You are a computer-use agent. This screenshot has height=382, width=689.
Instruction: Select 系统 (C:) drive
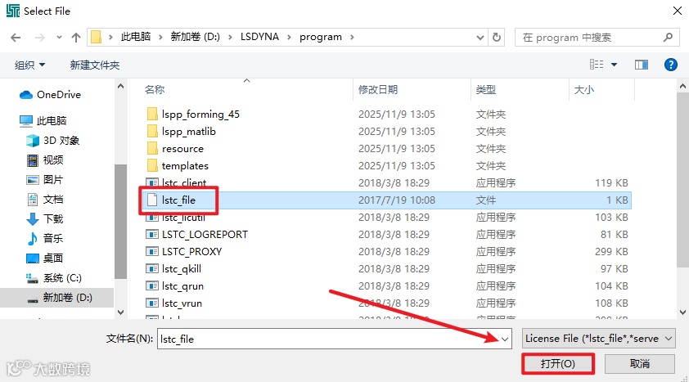(x=54, y=278)
